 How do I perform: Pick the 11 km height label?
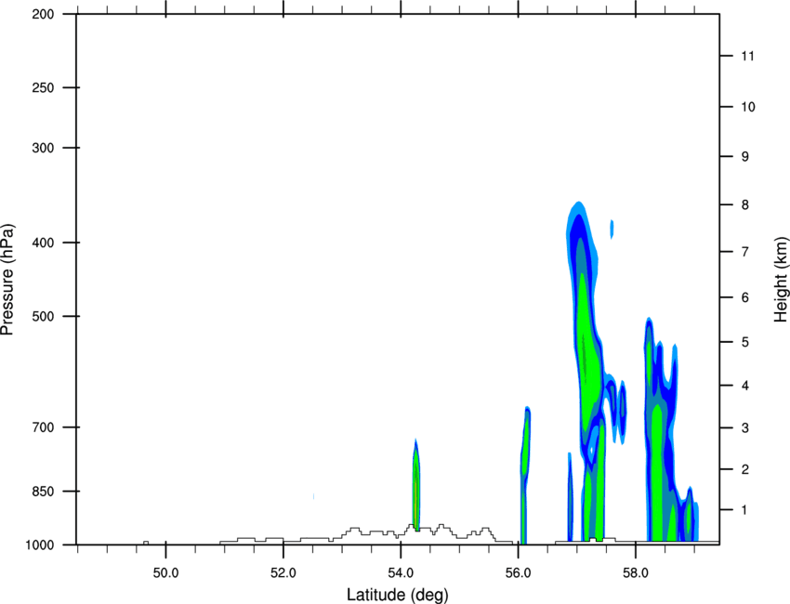pos(747,56)
